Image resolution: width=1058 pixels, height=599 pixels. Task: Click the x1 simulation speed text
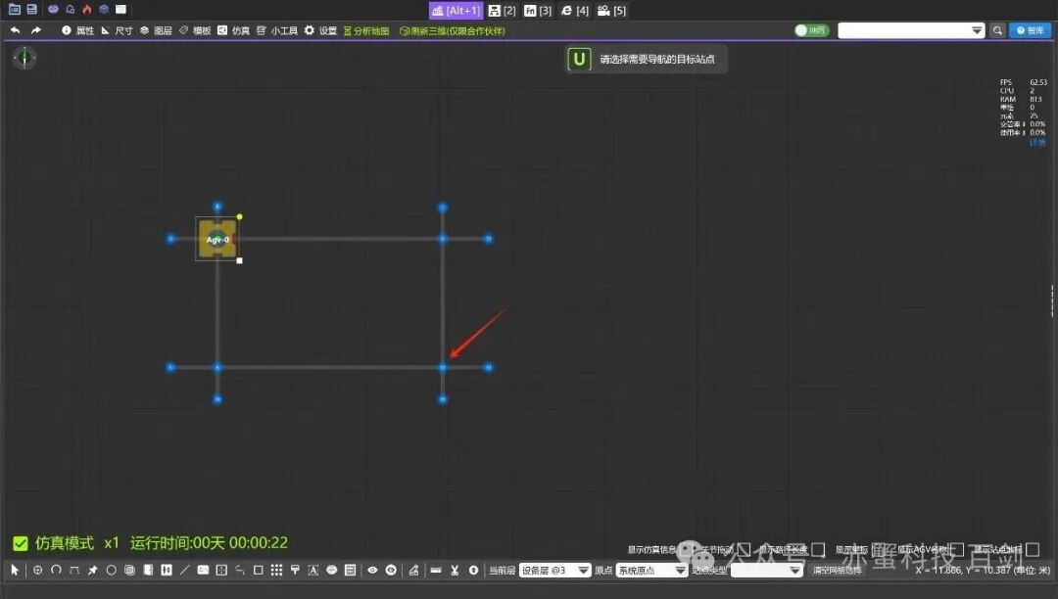(x=112, y=543)
